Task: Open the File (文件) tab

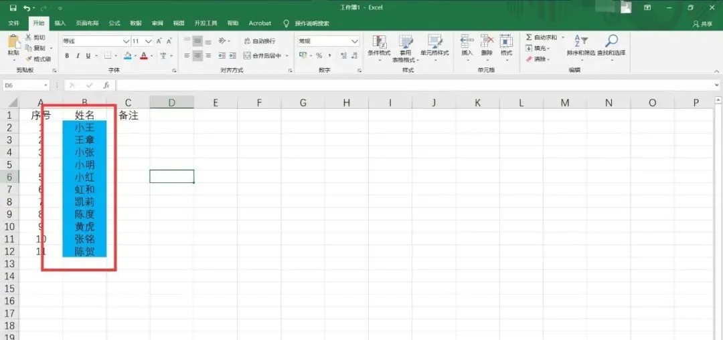Action: pos(14,23)
